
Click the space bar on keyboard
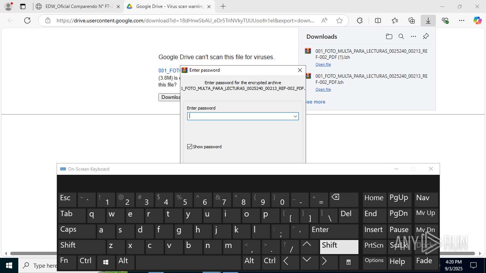point(188,262)
